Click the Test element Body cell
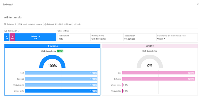Image resolution: width=202 pixels, height=102 pixels. coord(74,37)
